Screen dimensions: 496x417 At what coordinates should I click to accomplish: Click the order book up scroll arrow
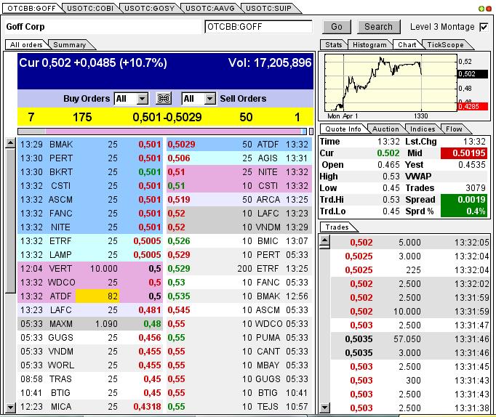pyautogui.click(x=10, y=143)
